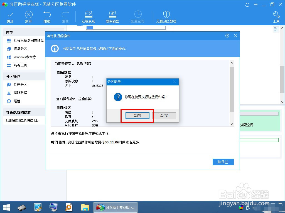Switch to 分区助手专业版 taskbar button
Viewport: 285px width, 213px height.
[116, 207]
